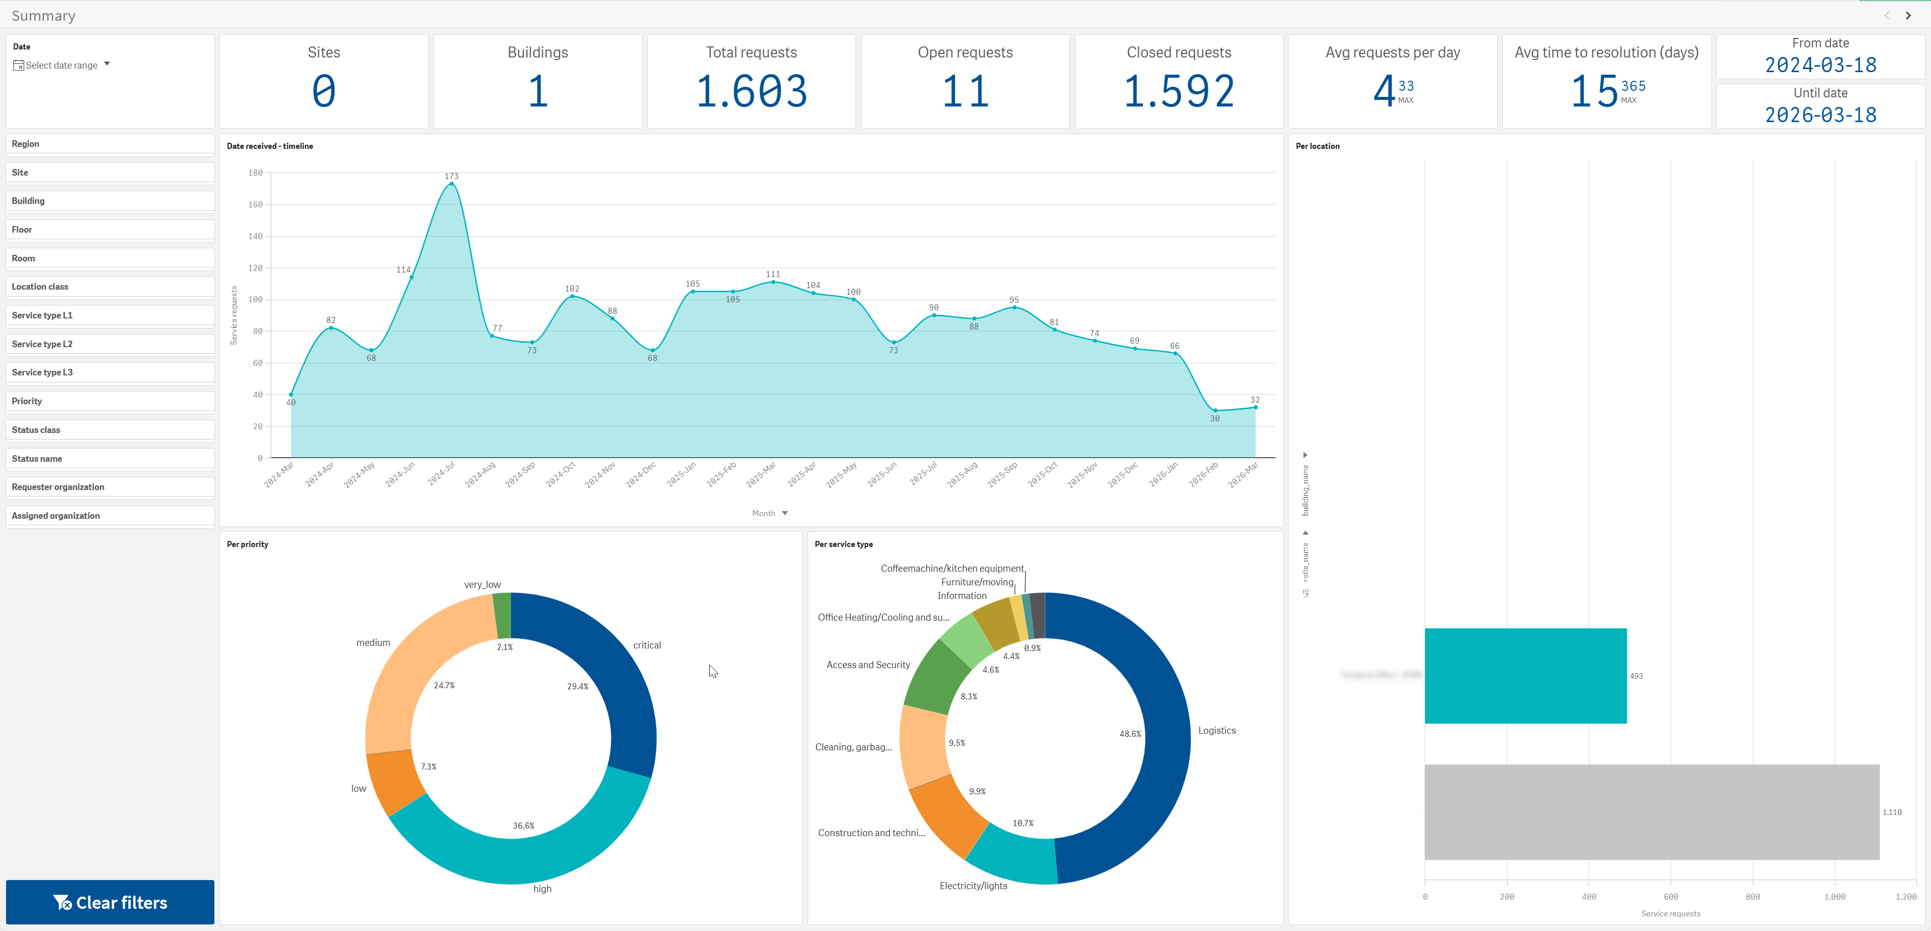The height and width of the screenshot is (931, 1931).
Task: Open the Status class filter
Action: (x=110, y=430)
